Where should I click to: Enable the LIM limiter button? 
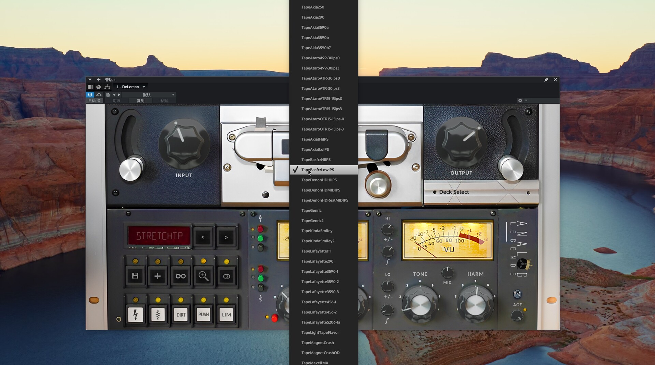[x=226, y=315]
